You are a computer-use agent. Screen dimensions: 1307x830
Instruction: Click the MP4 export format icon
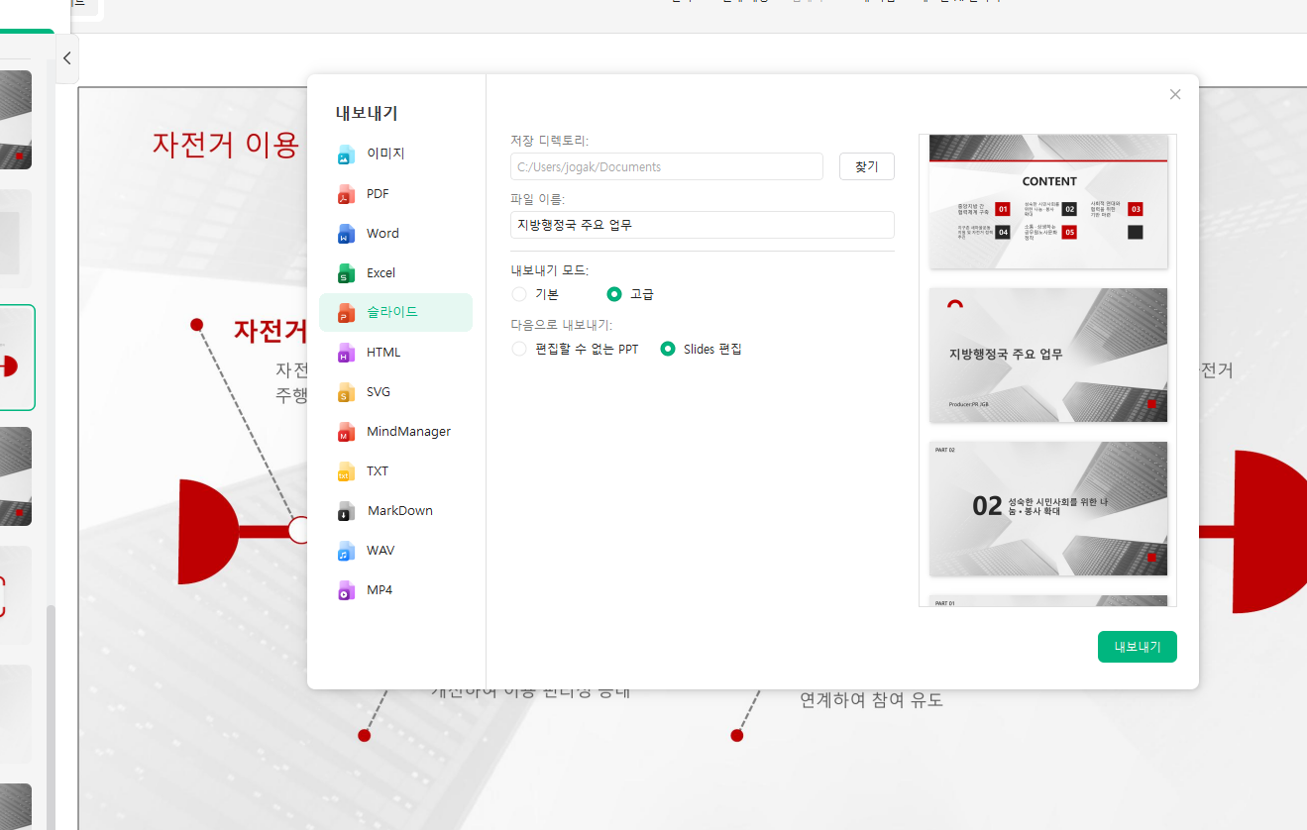click(346, 590)
